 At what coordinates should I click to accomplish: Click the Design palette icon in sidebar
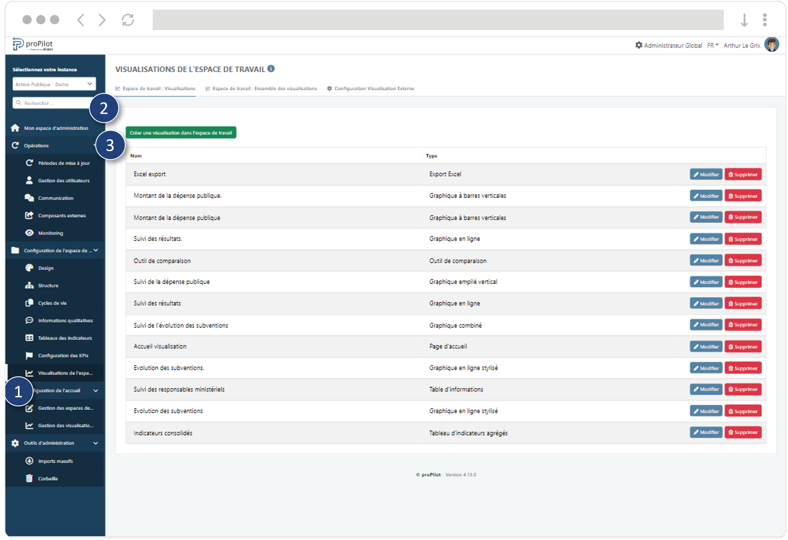[x=30, y=268]
